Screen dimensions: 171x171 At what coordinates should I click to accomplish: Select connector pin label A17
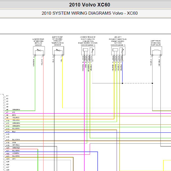pyautogui.click(x=8, y=140)
